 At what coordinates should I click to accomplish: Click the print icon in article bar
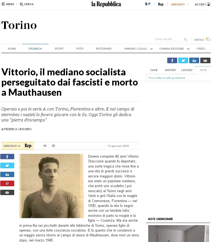(x=53, y=146)
